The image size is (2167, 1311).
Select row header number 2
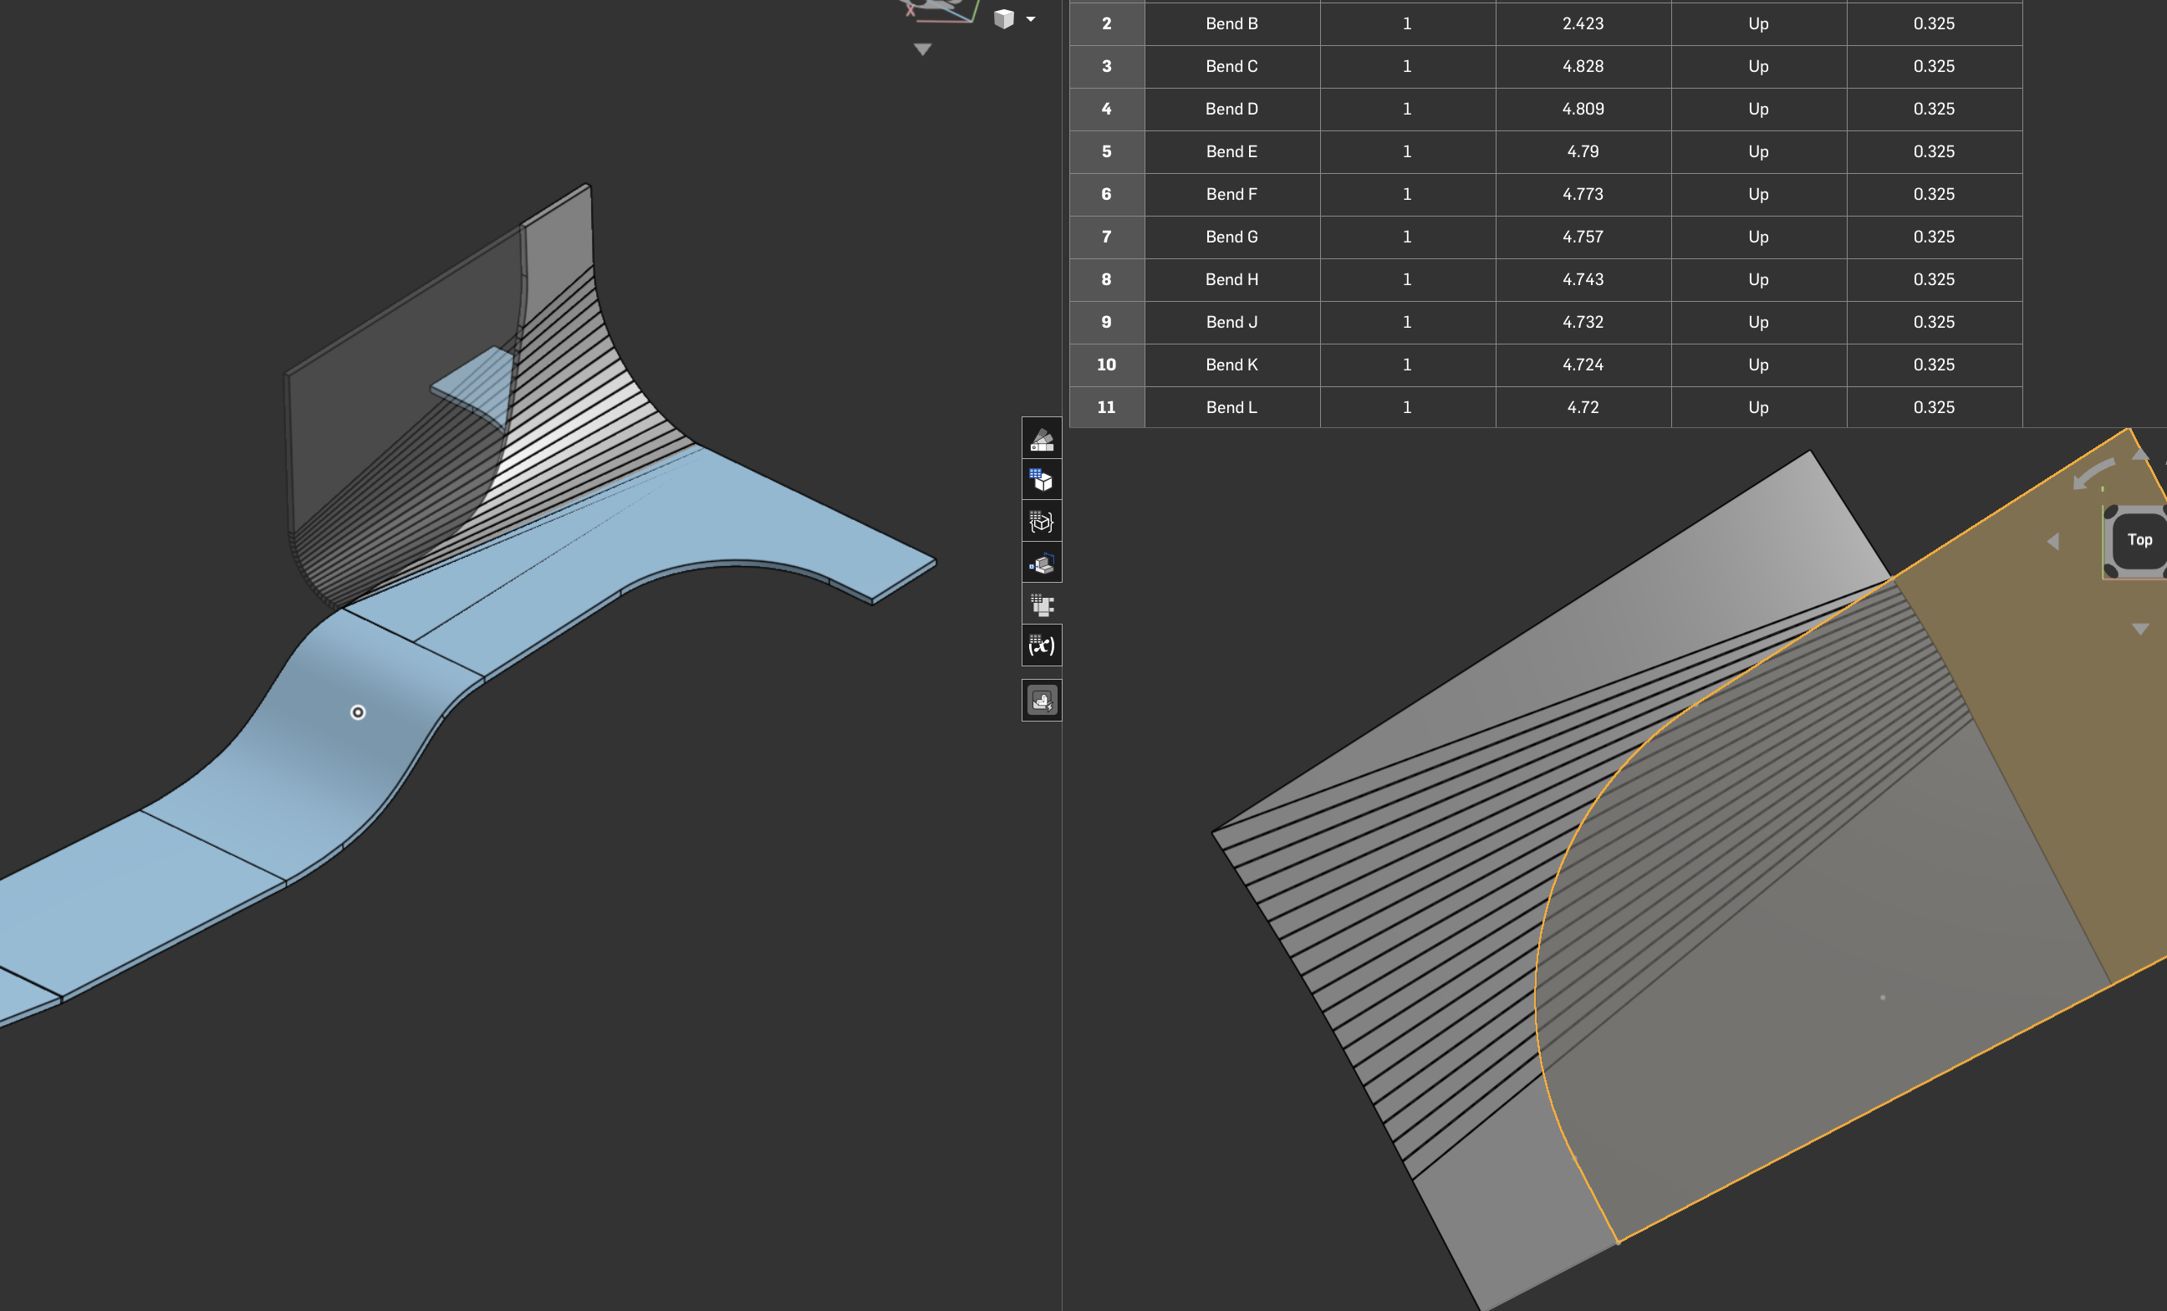pyautogui.click(x=1106, y=23)
